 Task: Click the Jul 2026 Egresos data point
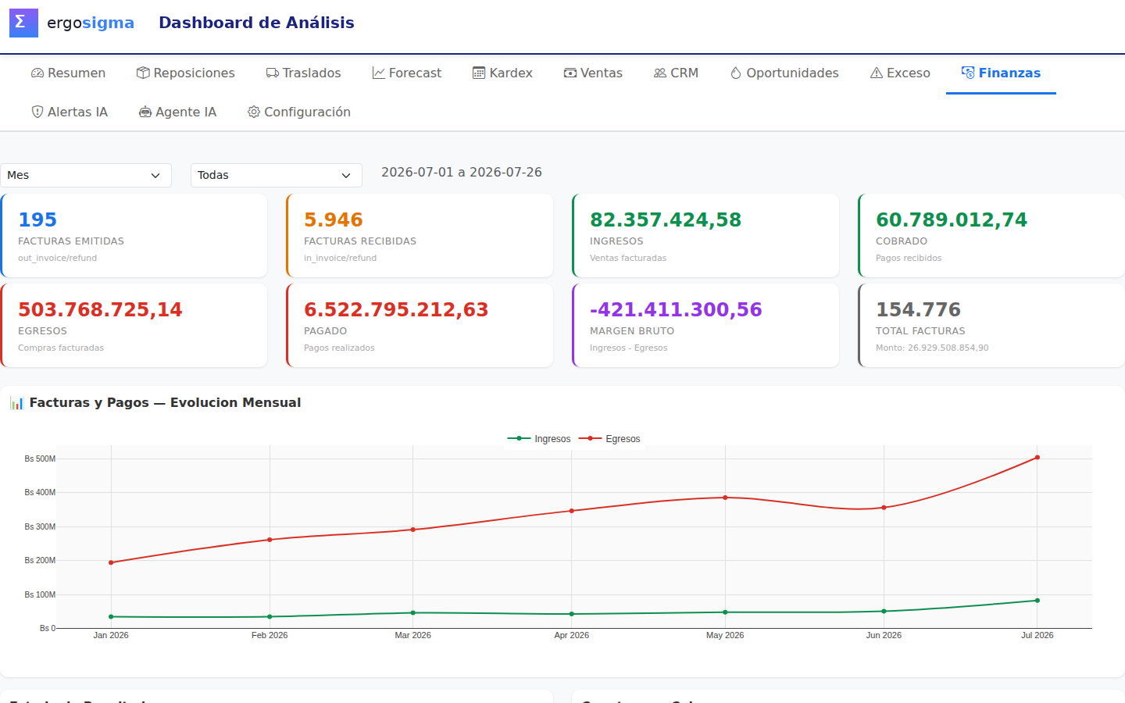click(x=1037, y=458)
